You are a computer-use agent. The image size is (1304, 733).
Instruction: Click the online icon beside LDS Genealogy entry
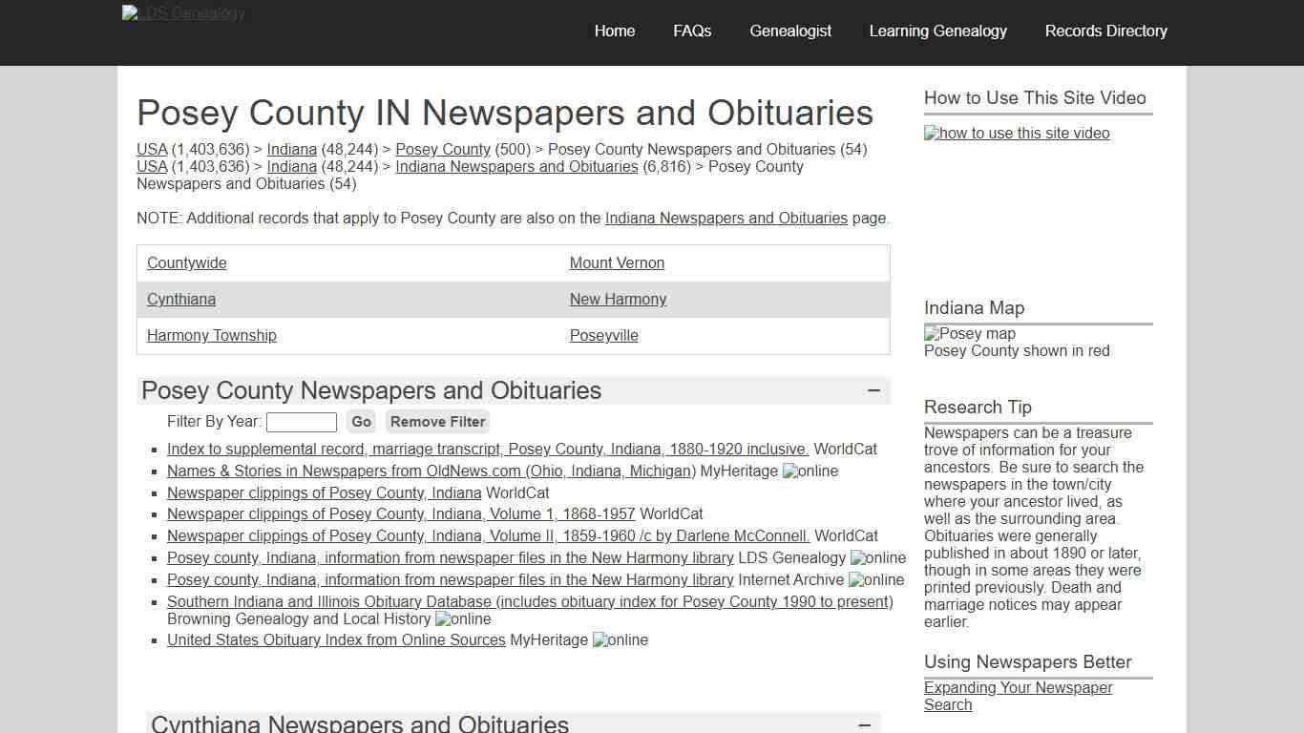click(877, 557)
